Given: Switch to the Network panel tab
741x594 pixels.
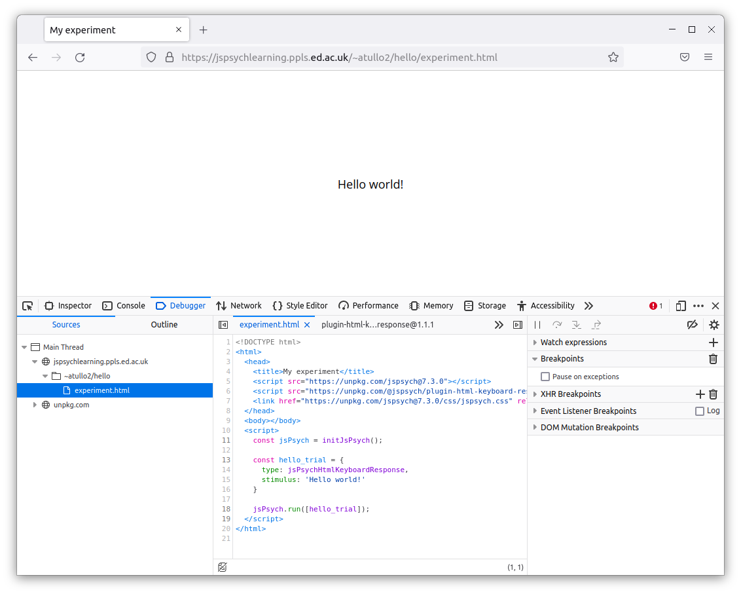Looking at the screenshot, I should 239,306.
